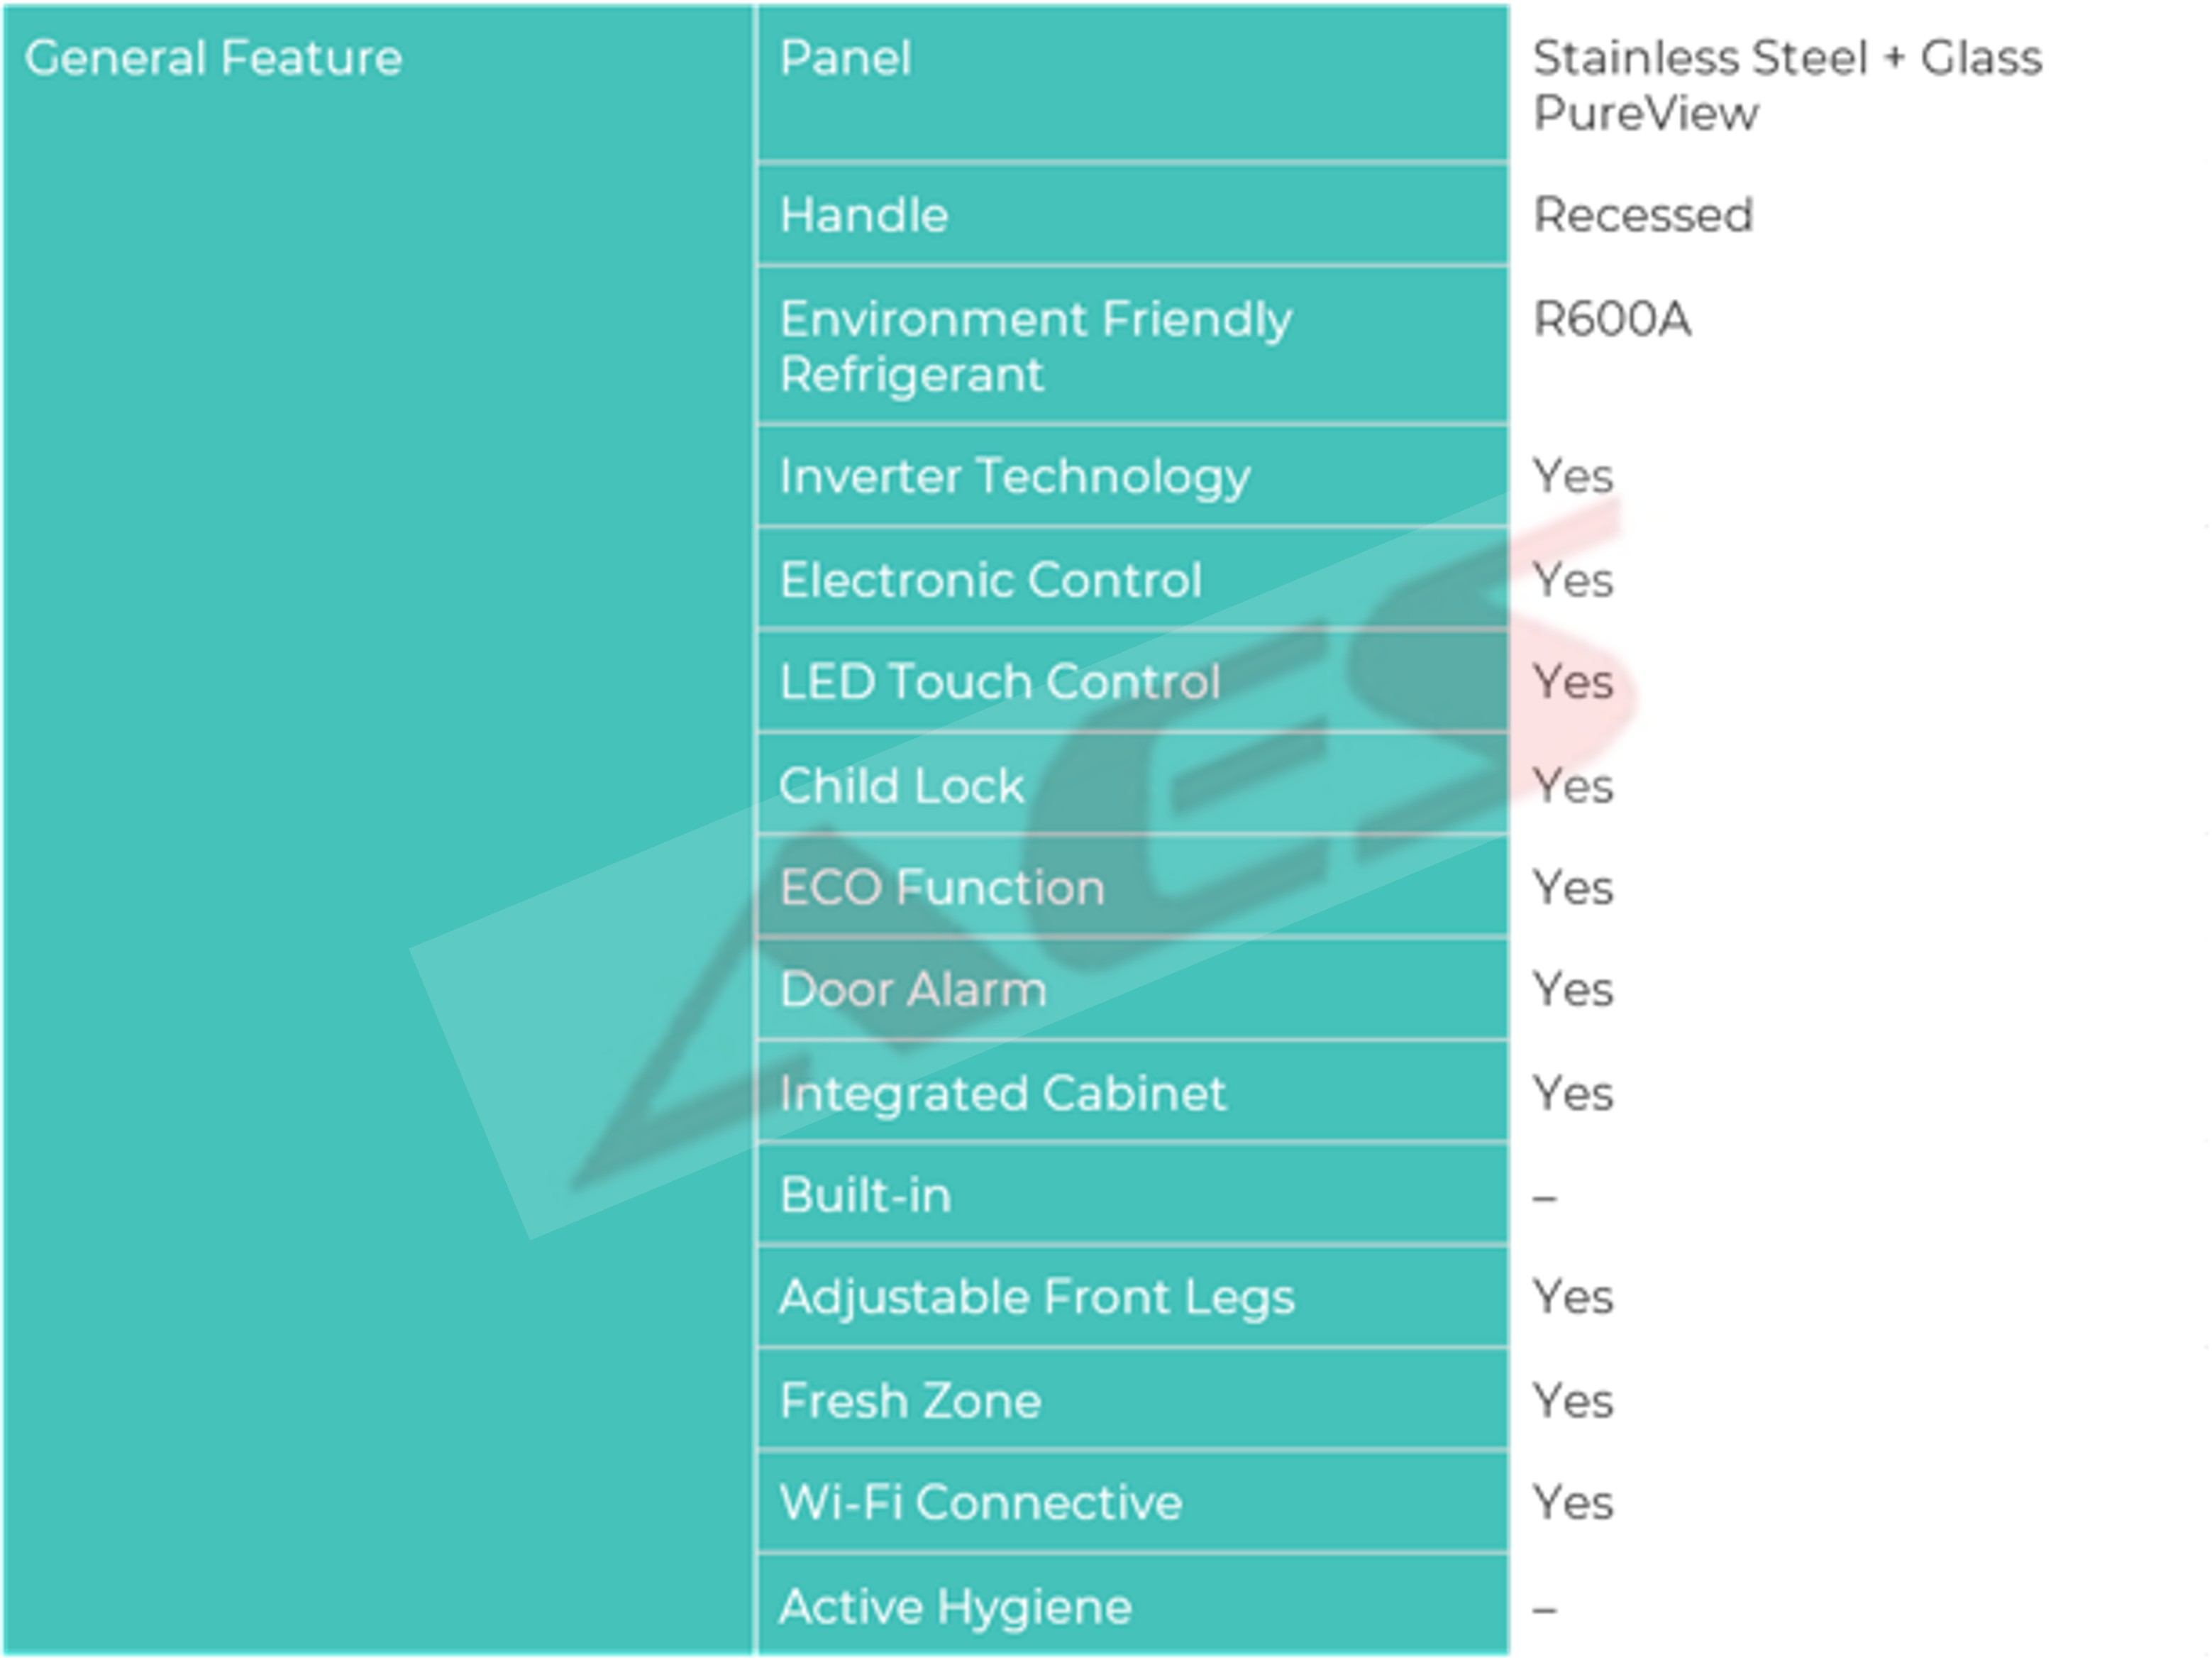The height and width of the screenshot is (1660, 2212).
Task: Click the ECO Function label
Action: pos(942,888)
